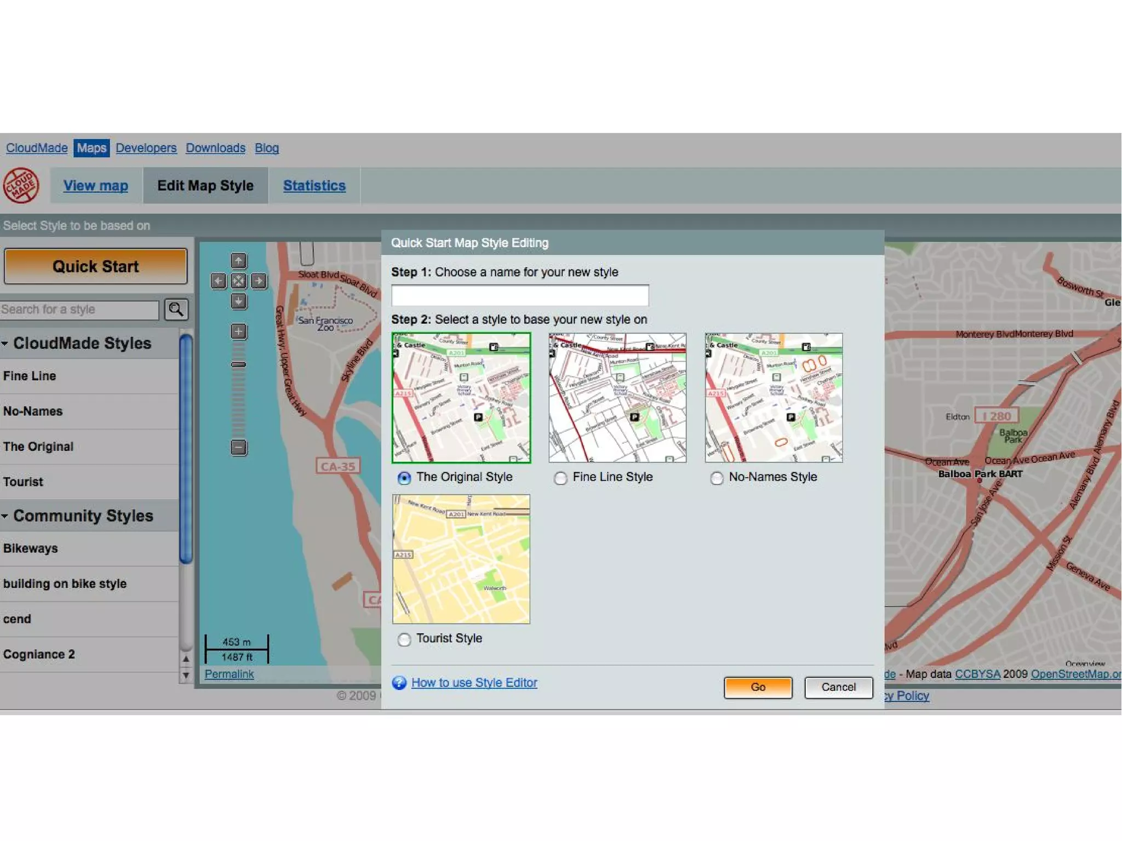Open Blog in top navigation
The height and width of the screenshot is (841, 1122).
[267, 148]
